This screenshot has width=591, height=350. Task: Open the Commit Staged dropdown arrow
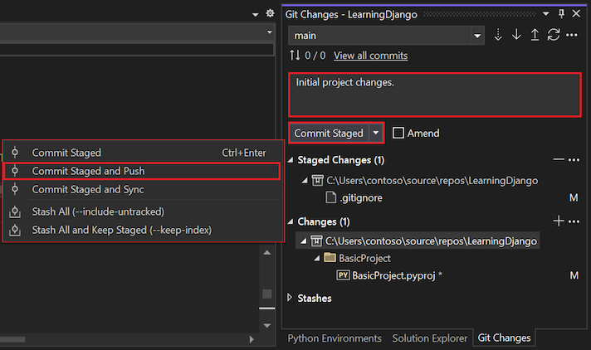click(x=377, y=133)
